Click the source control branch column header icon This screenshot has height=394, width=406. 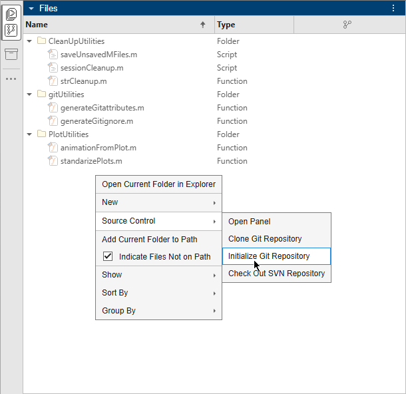point(347,25)
